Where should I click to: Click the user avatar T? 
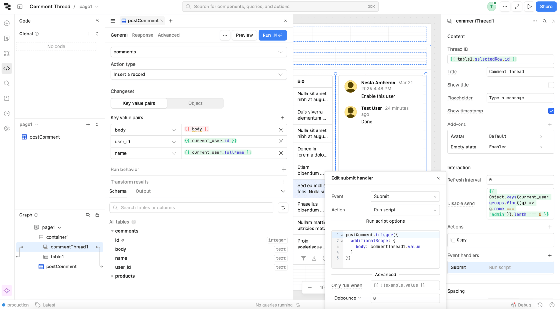click(x=492, y=7)
